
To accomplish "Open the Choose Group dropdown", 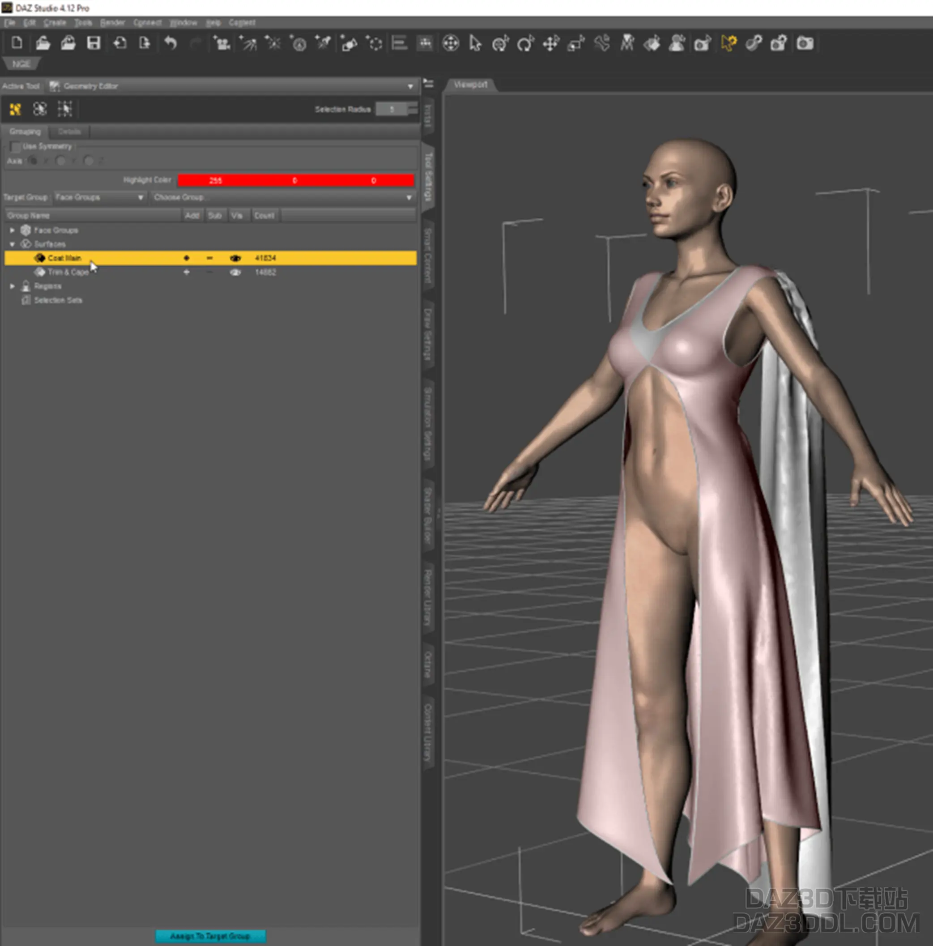I will point(283,197).
